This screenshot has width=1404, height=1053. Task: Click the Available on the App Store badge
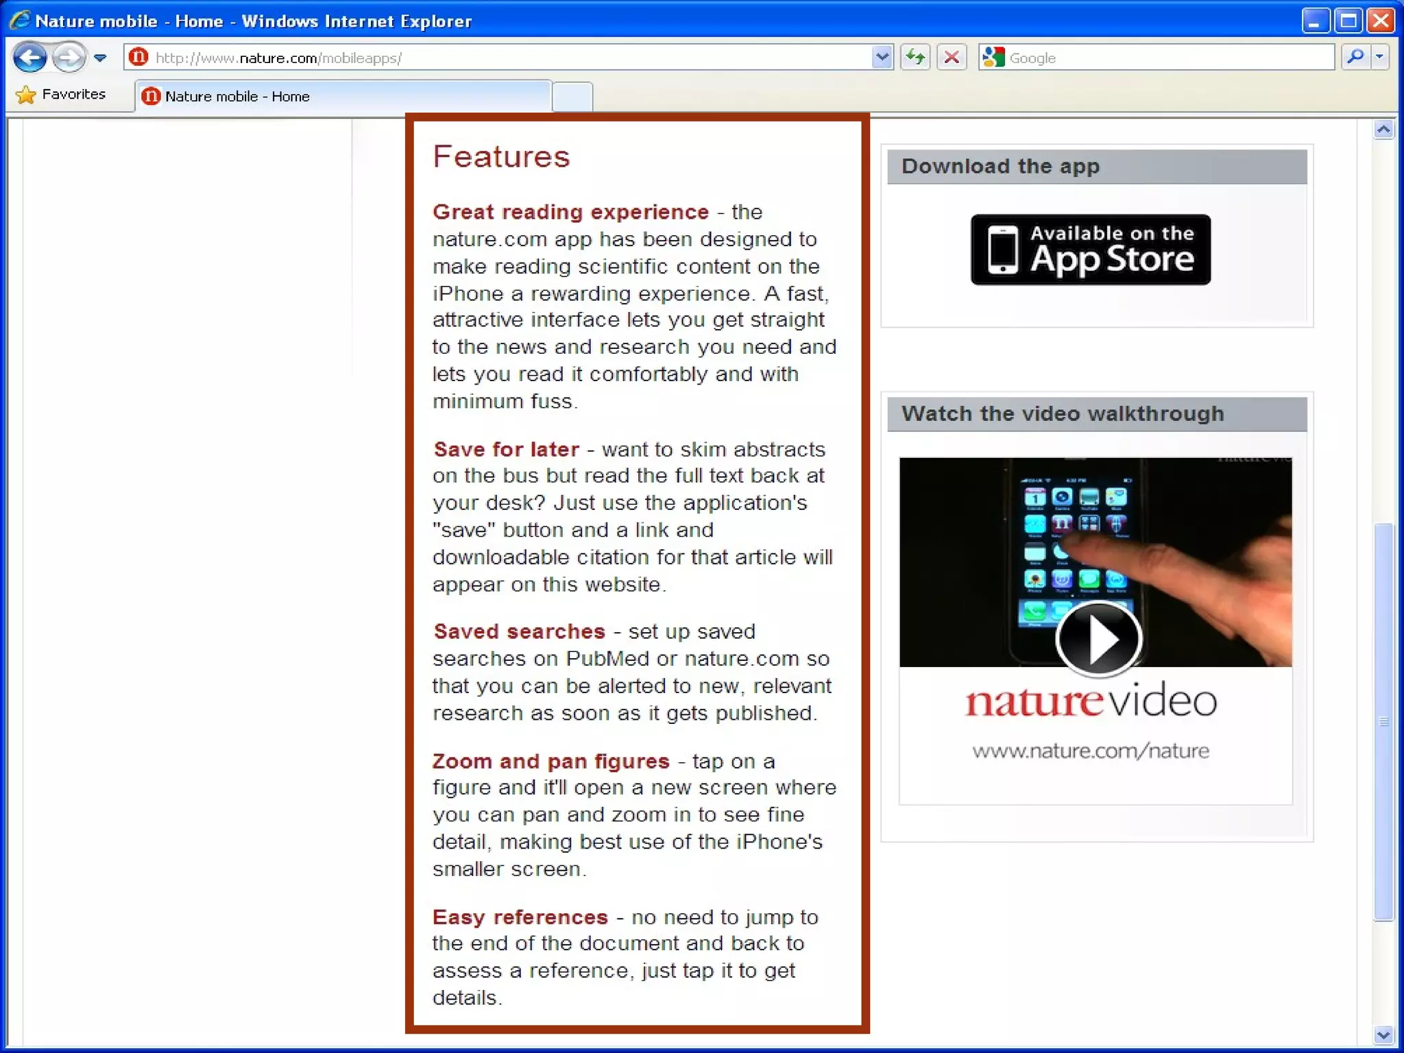pyautogui.click(x=1090, y=250)
